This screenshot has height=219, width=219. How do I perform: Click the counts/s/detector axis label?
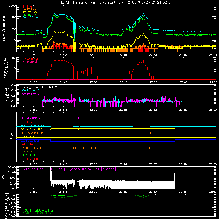tap(4, 28)
